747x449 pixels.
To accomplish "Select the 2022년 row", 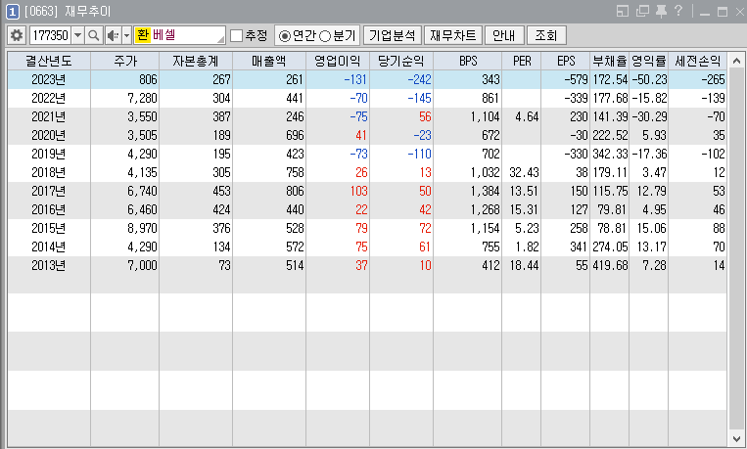I will tap(367, 98).
